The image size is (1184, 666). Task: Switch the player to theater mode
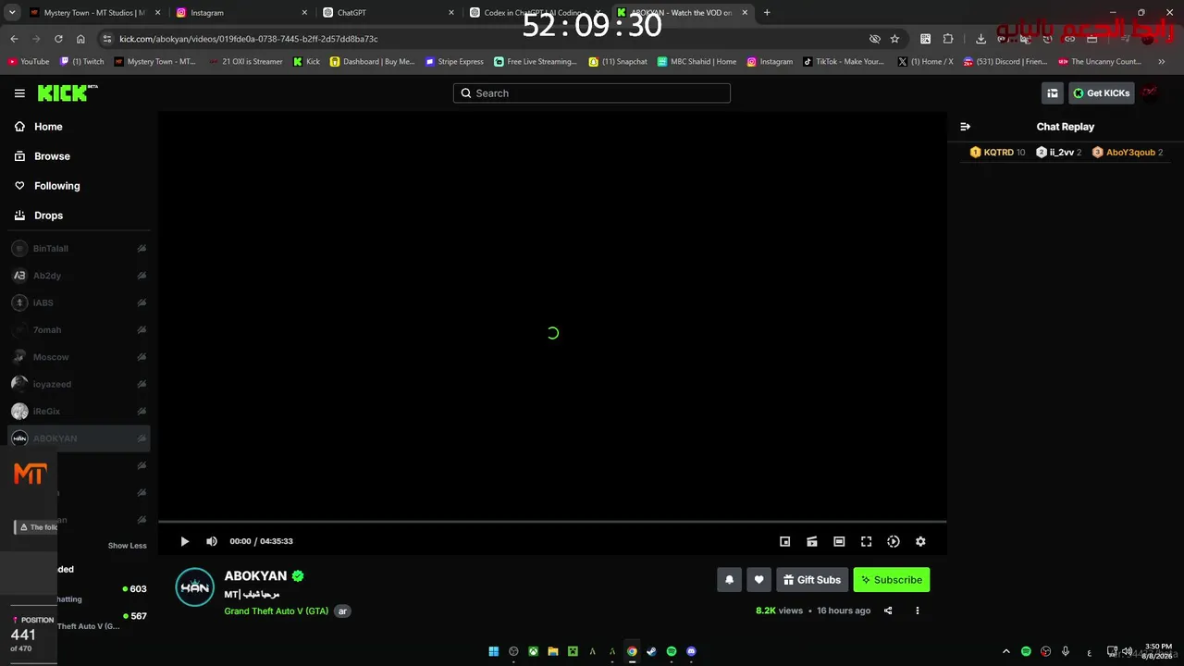839,541
